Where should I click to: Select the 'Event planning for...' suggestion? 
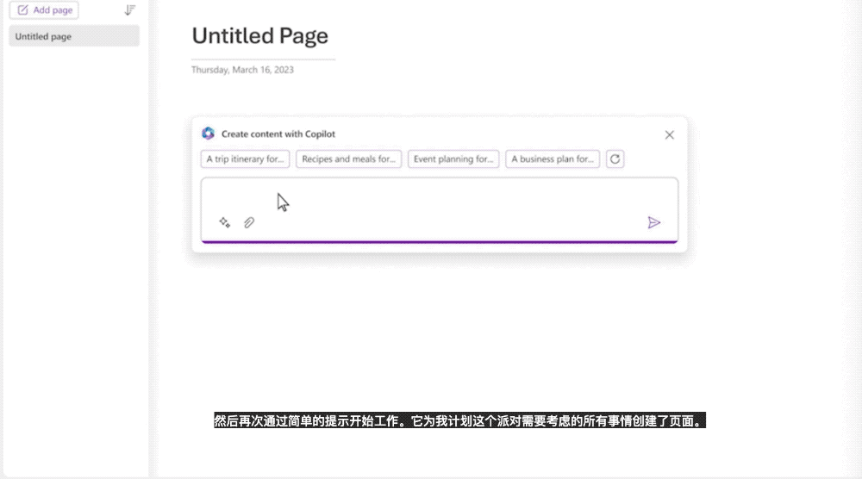tap(453, 159)
